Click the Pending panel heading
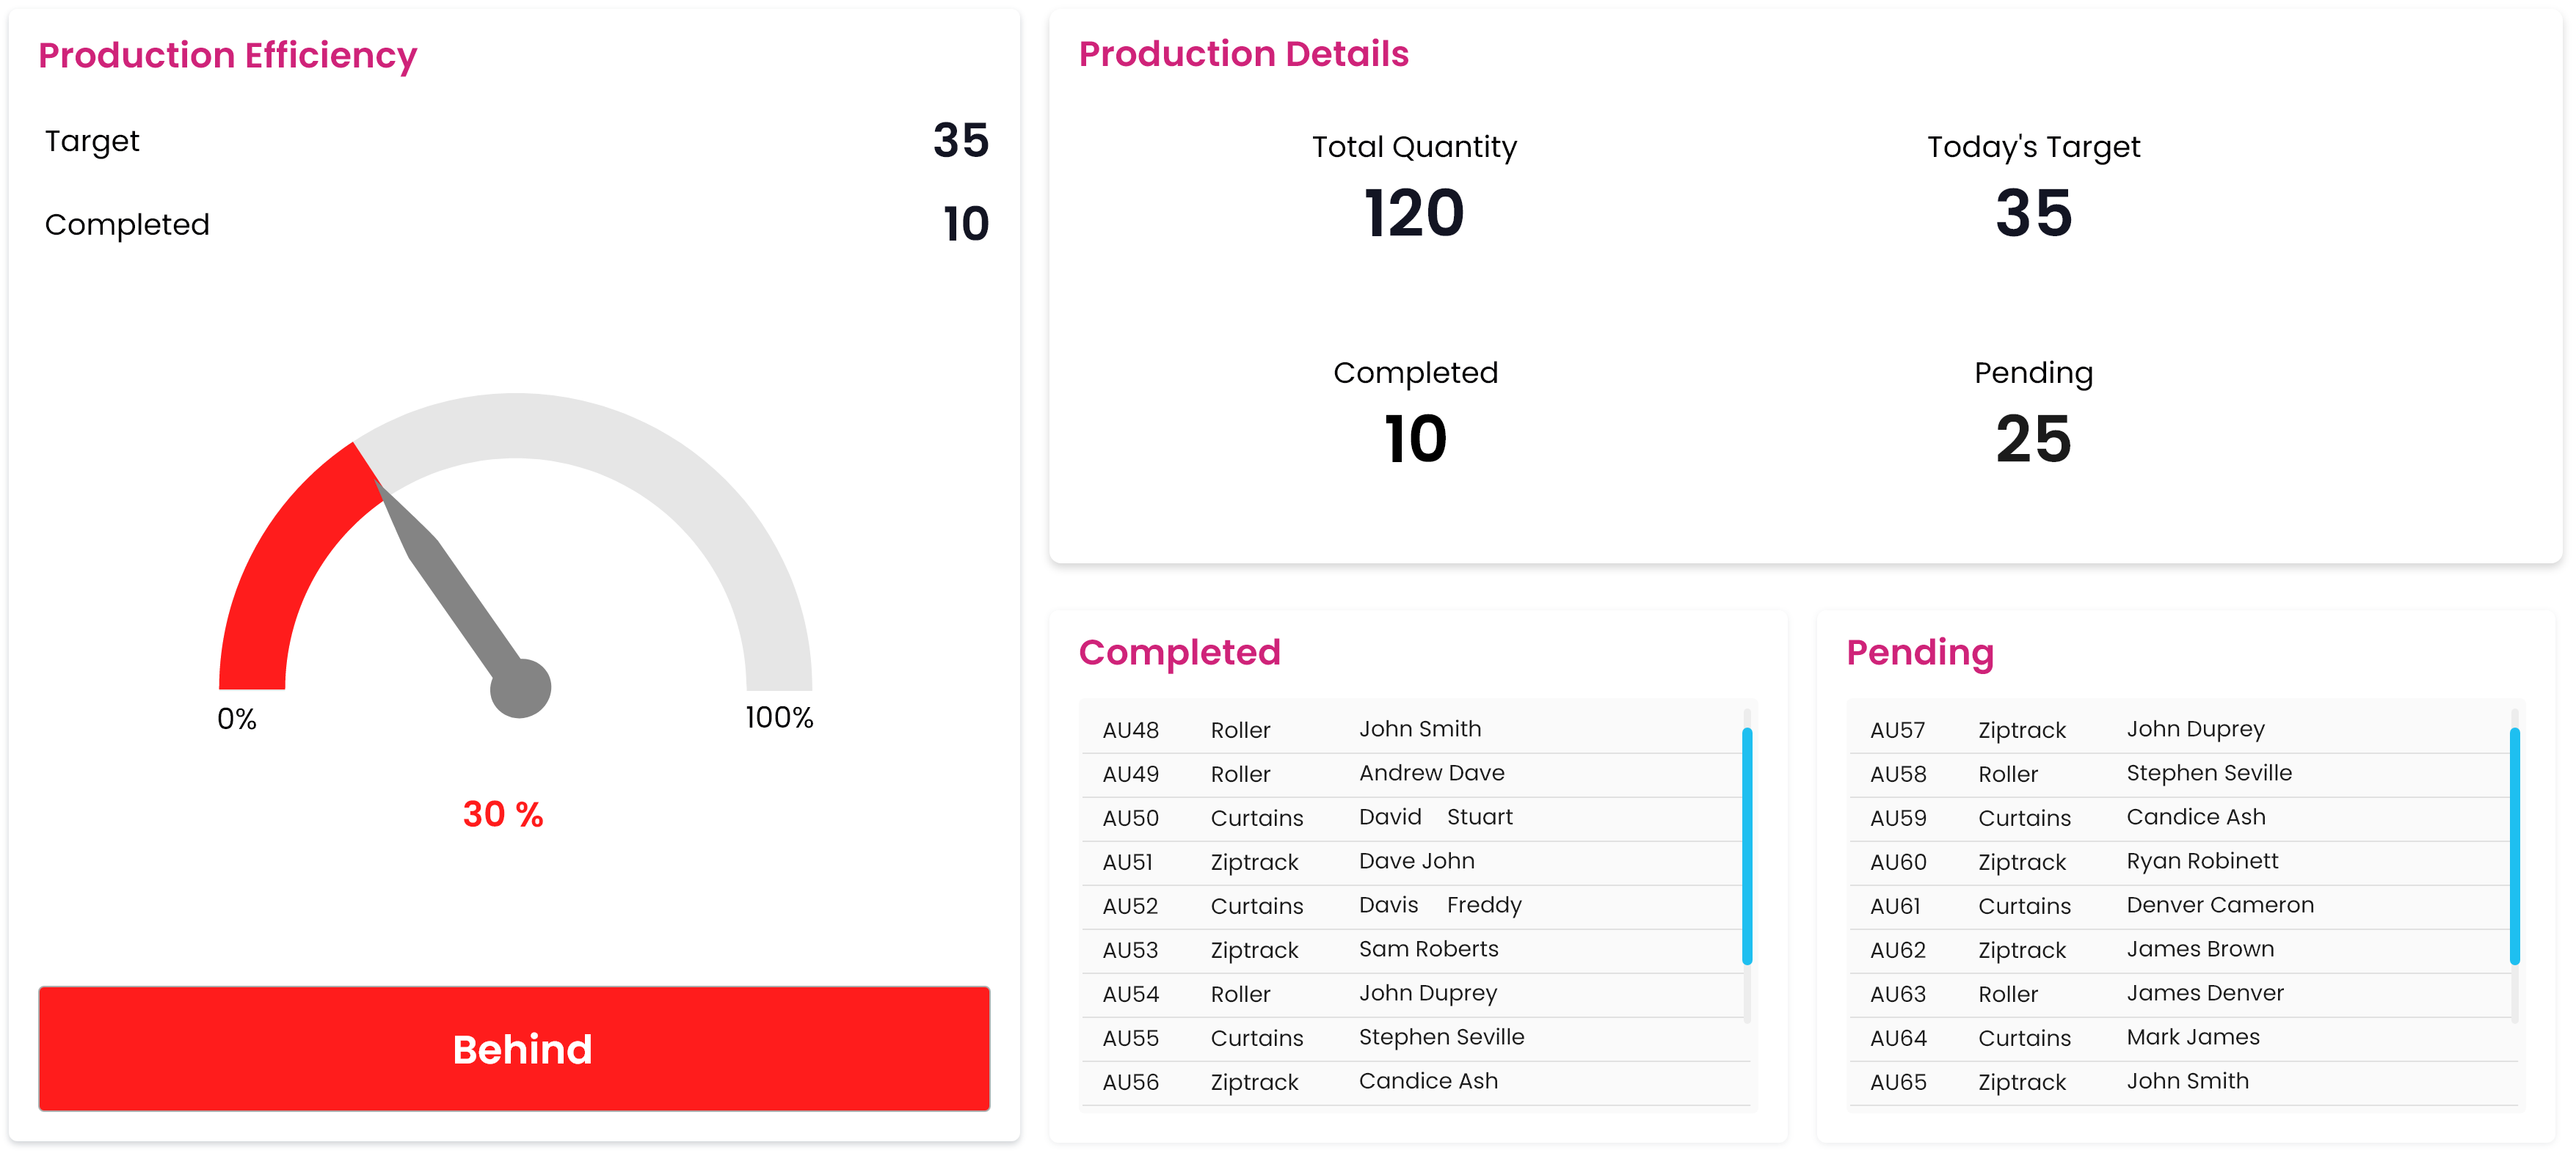Image resolution: width=2576 pixels, height=1153 pixels. pos(1919,653)
